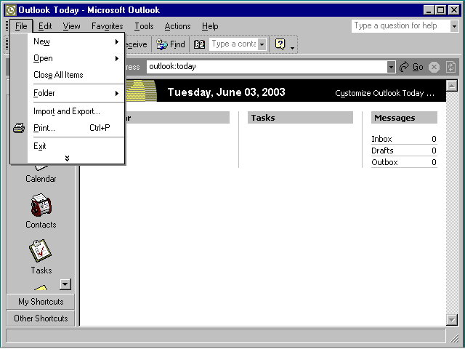Maximize the Outlook window
465x349 pixels.
point(441,10)
